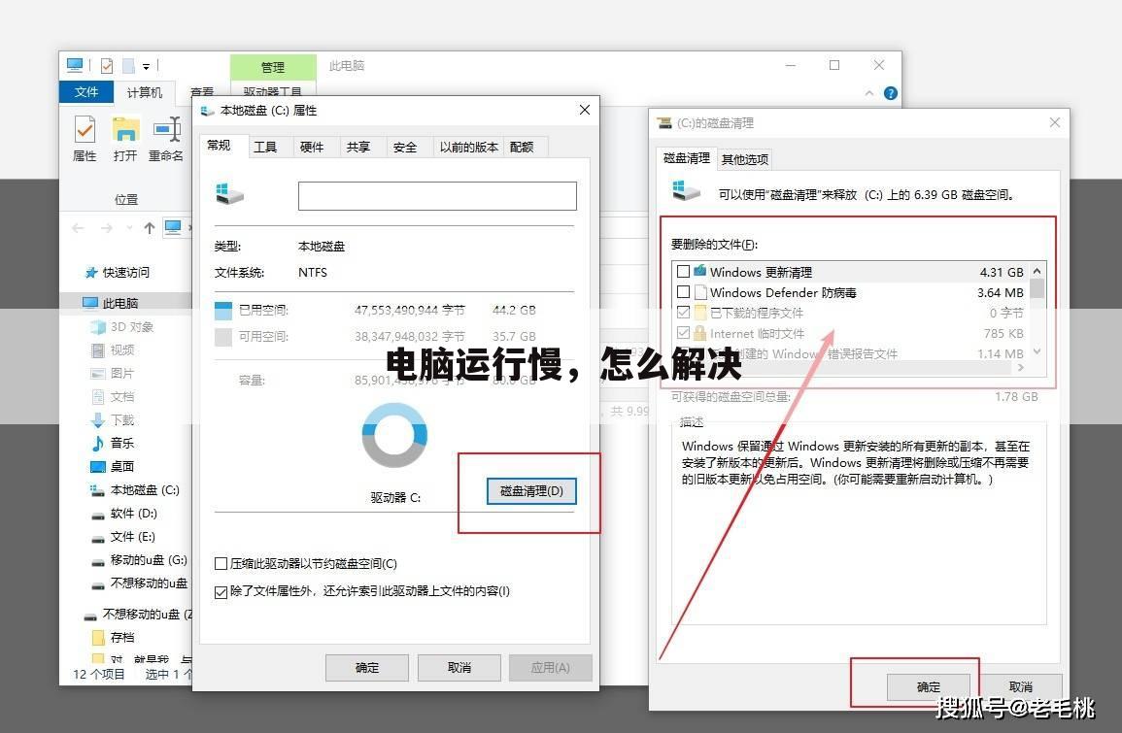
Task: Click the drive label input field
Action: tap(437, 196)
